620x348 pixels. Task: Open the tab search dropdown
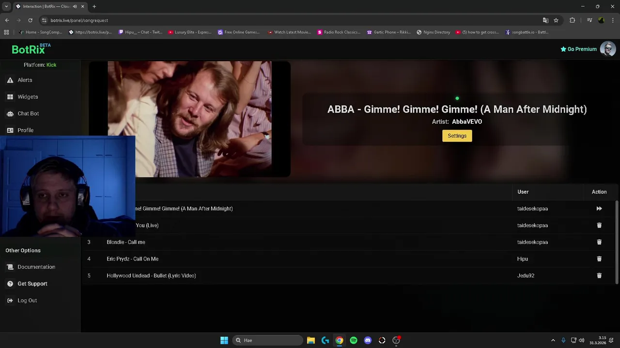point(6,6)
